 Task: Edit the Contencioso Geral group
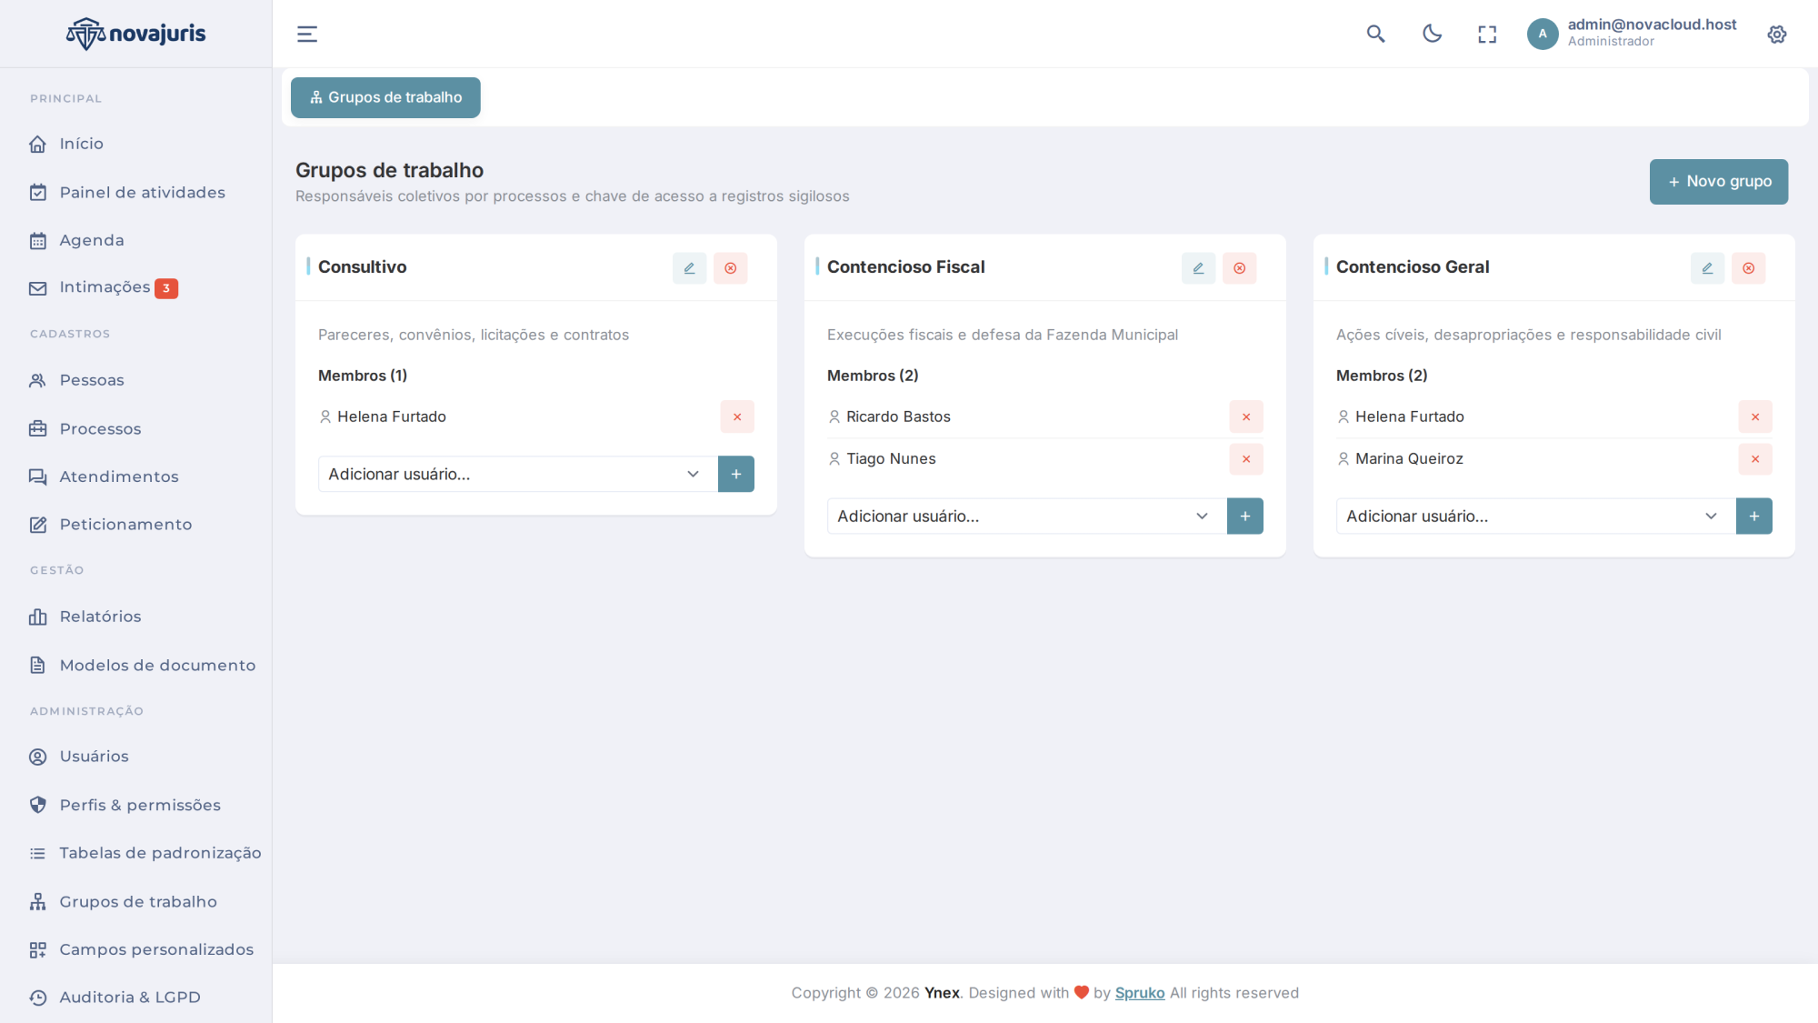[1707, 268]
